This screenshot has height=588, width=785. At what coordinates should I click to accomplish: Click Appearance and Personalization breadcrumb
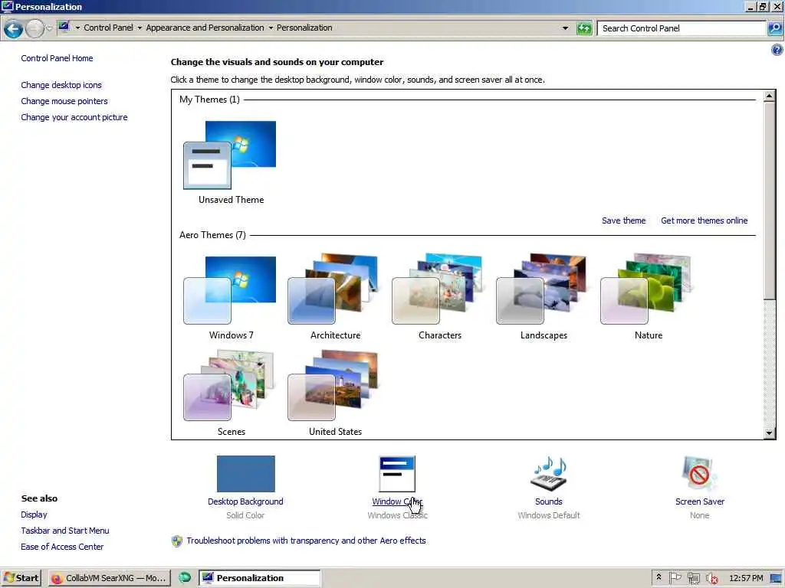click(205, 28)
